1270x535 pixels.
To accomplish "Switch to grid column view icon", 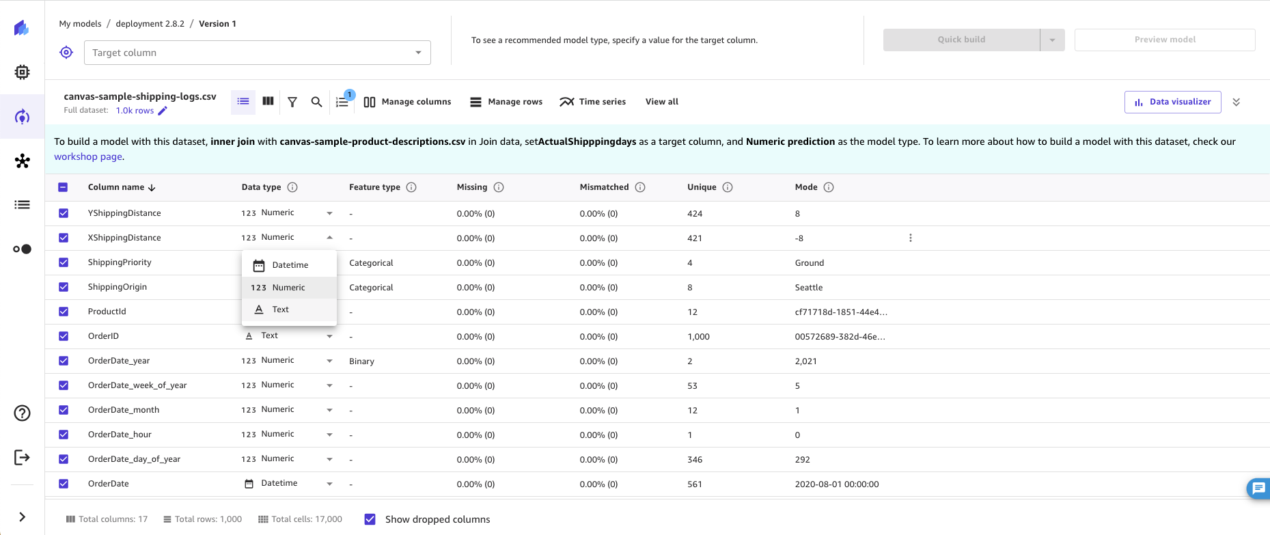I will (268, 101).
